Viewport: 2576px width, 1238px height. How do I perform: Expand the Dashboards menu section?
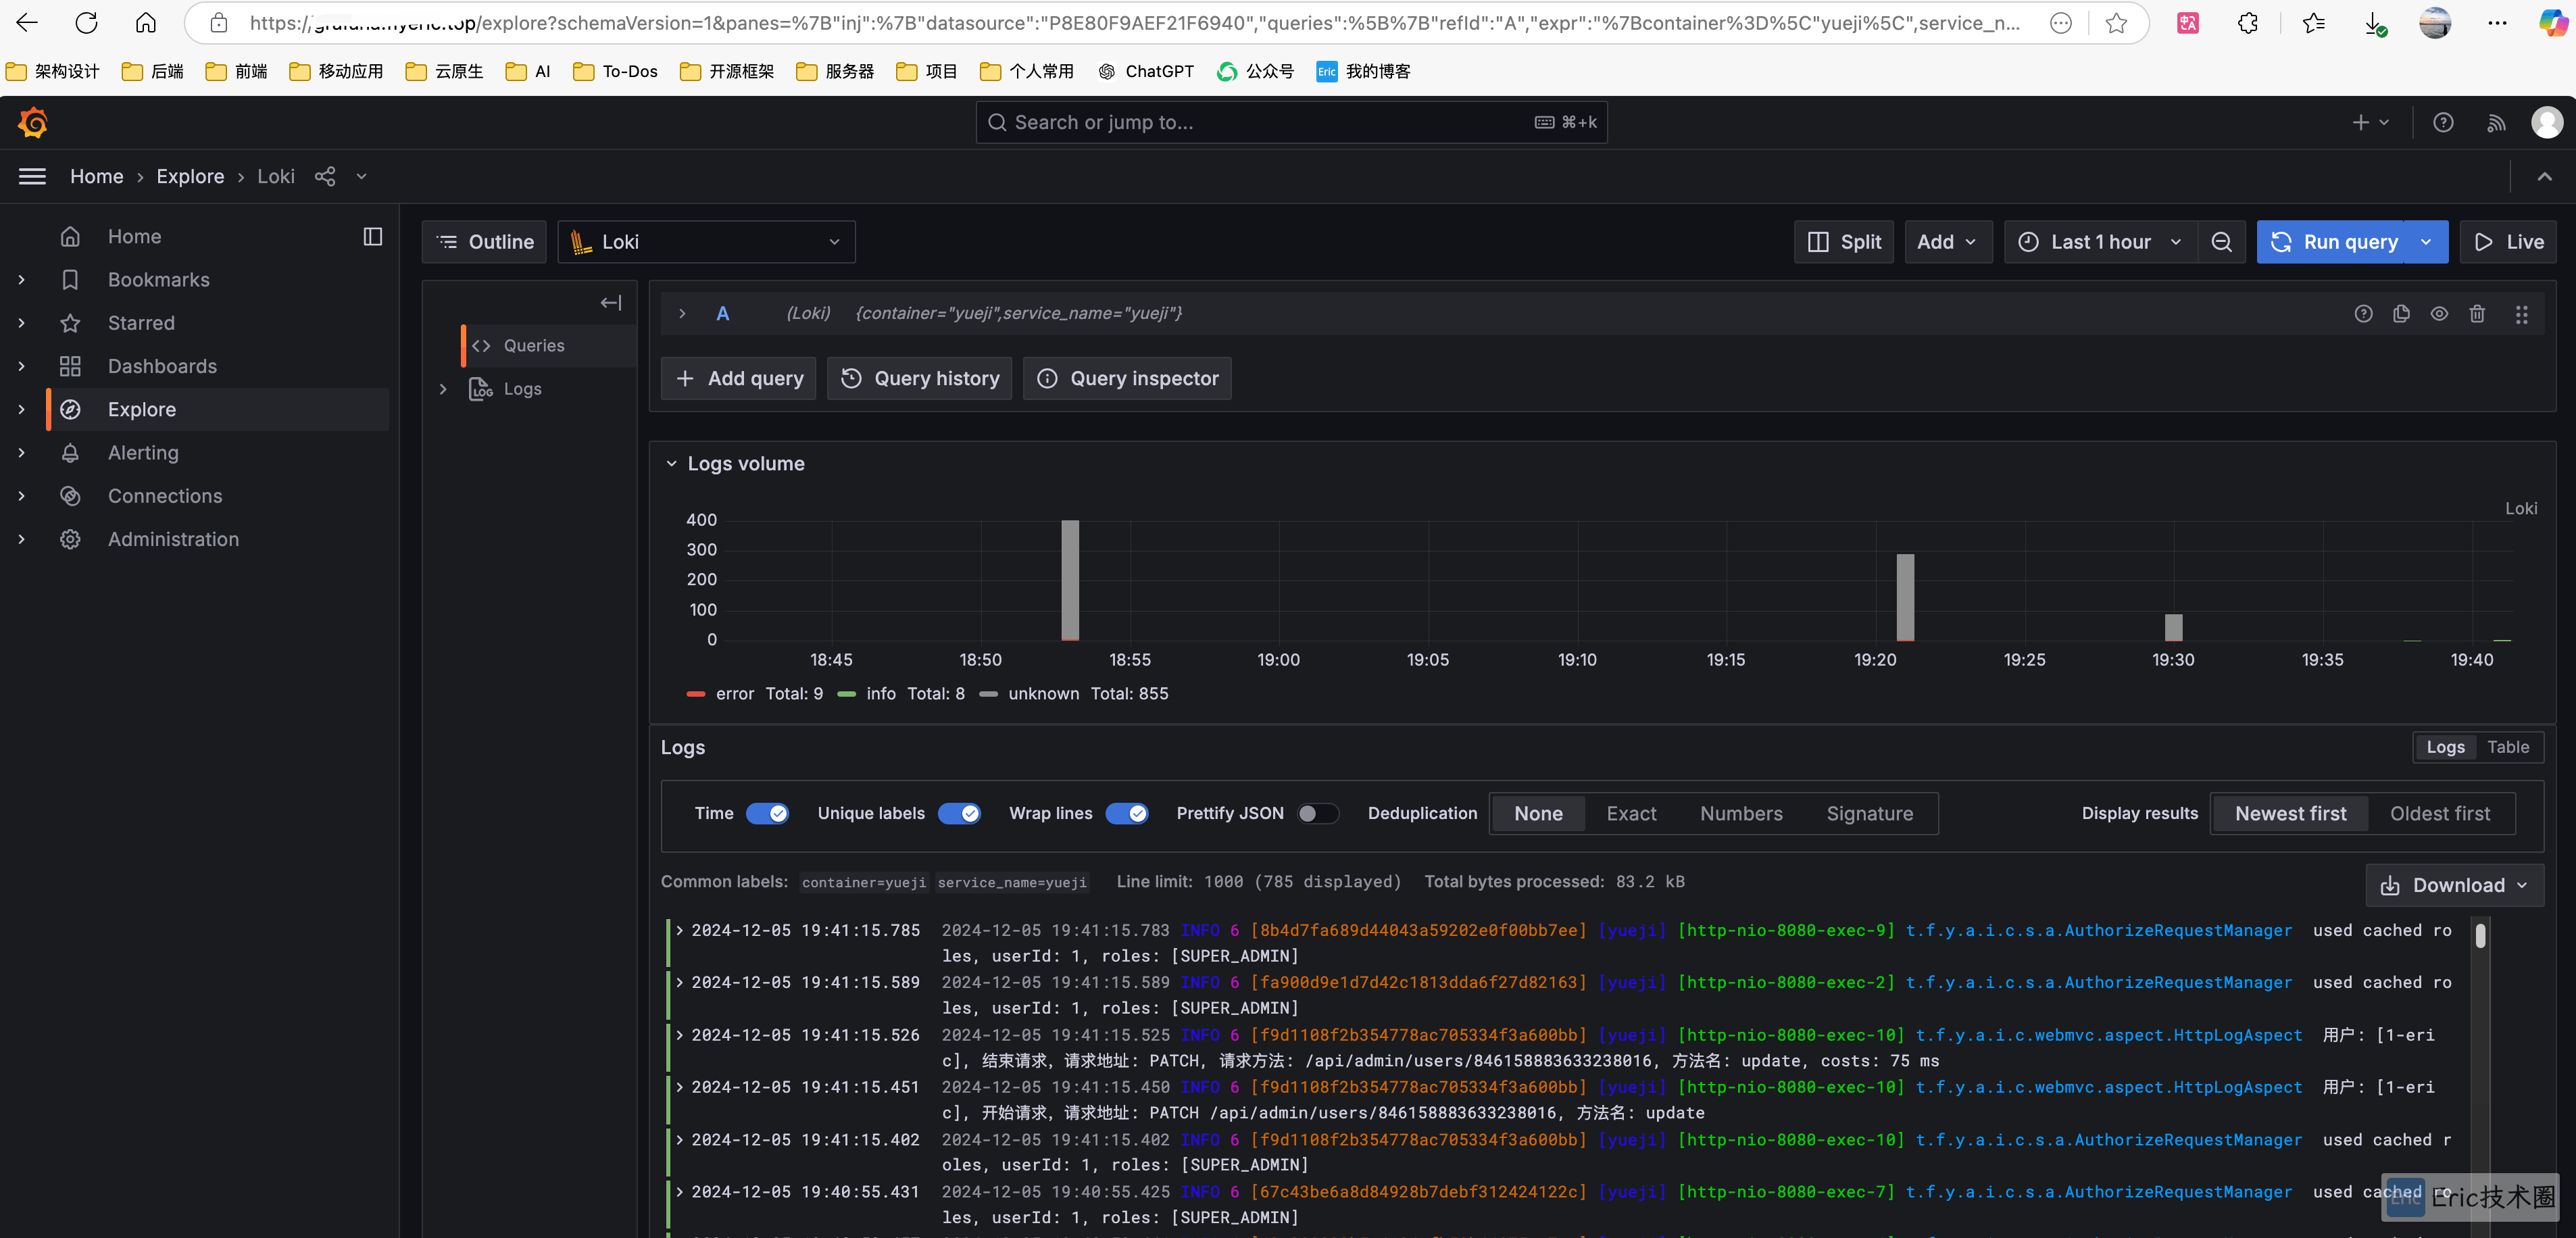(21, 366)
